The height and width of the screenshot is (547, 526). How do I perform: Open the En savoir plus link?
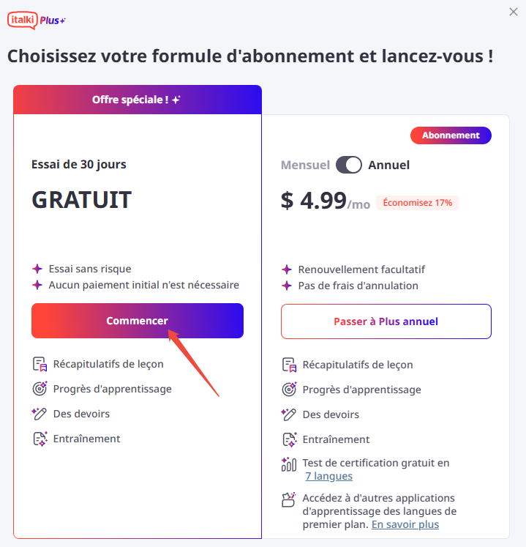tap(405, 524)
